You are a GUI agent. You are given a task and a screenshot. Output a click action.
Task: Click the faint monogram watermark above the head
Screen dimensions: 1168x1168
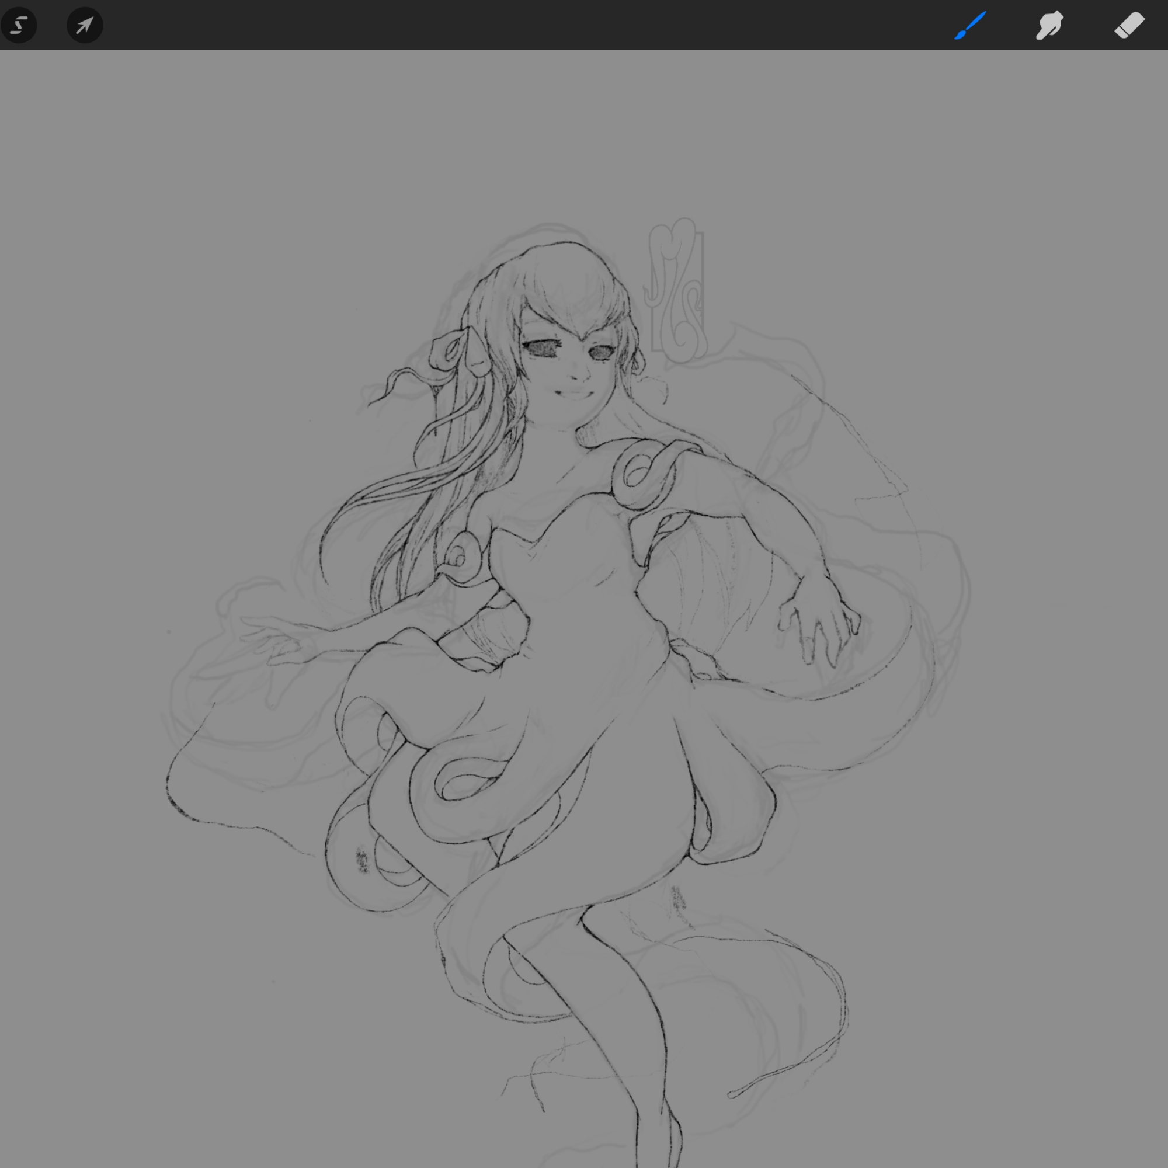click(677, 290)
